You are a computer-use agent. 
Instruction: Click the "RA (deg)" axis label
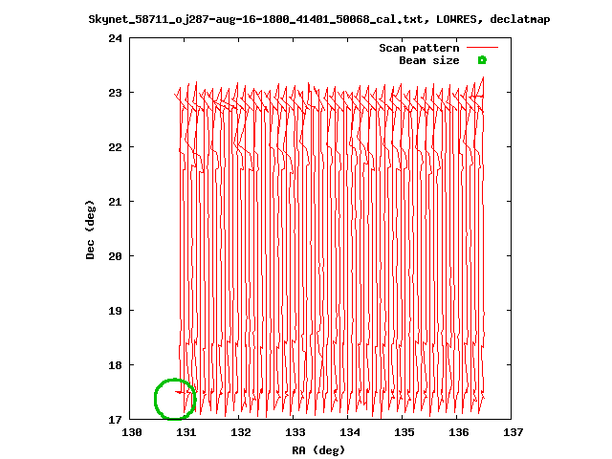point(318,450)
